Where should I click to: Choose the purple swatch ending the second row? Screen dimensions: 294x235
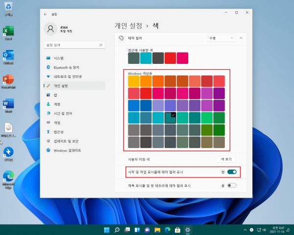coord(219,93)
